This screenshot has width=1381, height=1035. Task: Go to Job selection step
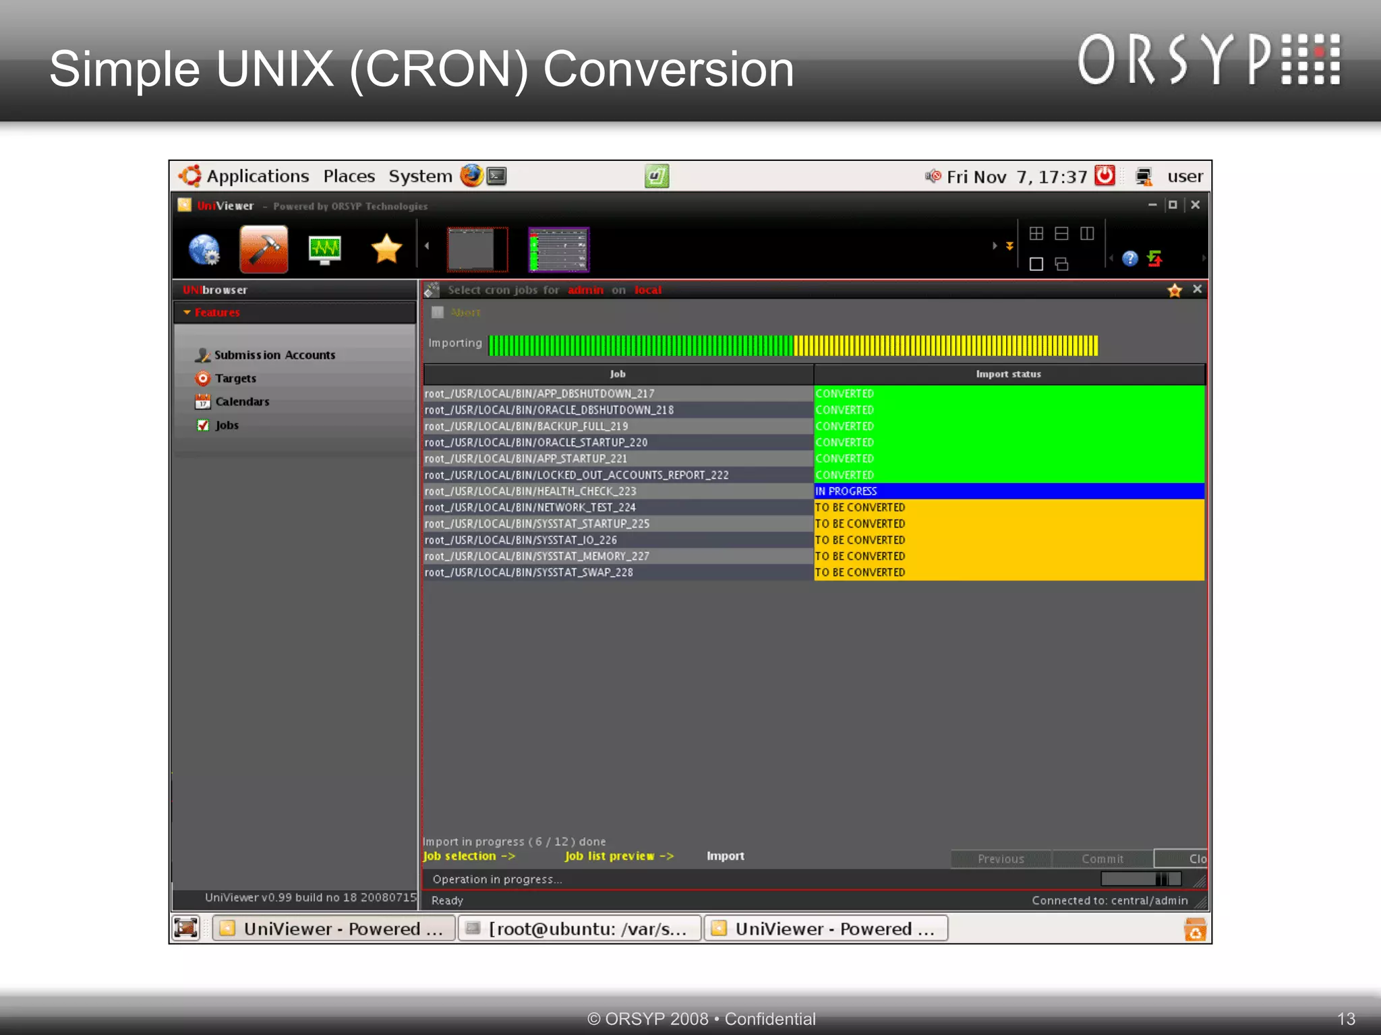469,856
